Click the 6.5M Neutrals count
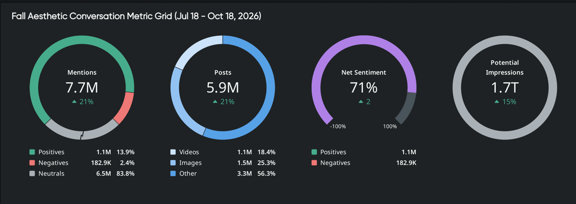The width and height of the screenshot is (576, 204). [103, 174]
